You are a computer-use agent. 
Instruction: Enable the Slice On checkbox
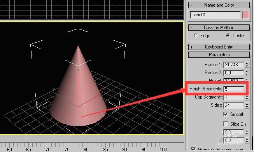click(226, 124)
